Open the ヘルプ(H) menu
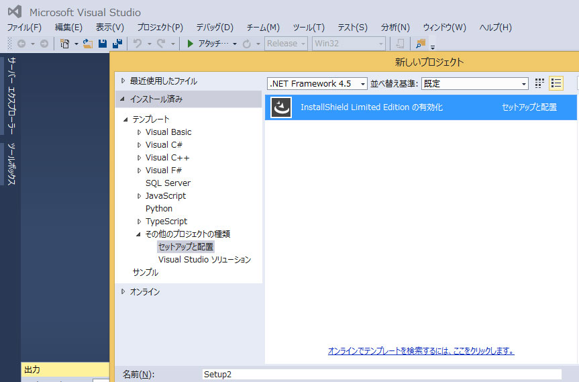 click(x=495, y=28)
